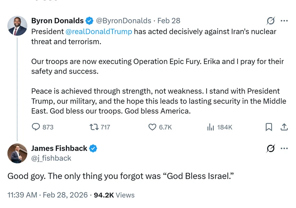Viewport: 296px width, 208px height.
Task: View Byron Donalds' profile picture
Action: 17,26
